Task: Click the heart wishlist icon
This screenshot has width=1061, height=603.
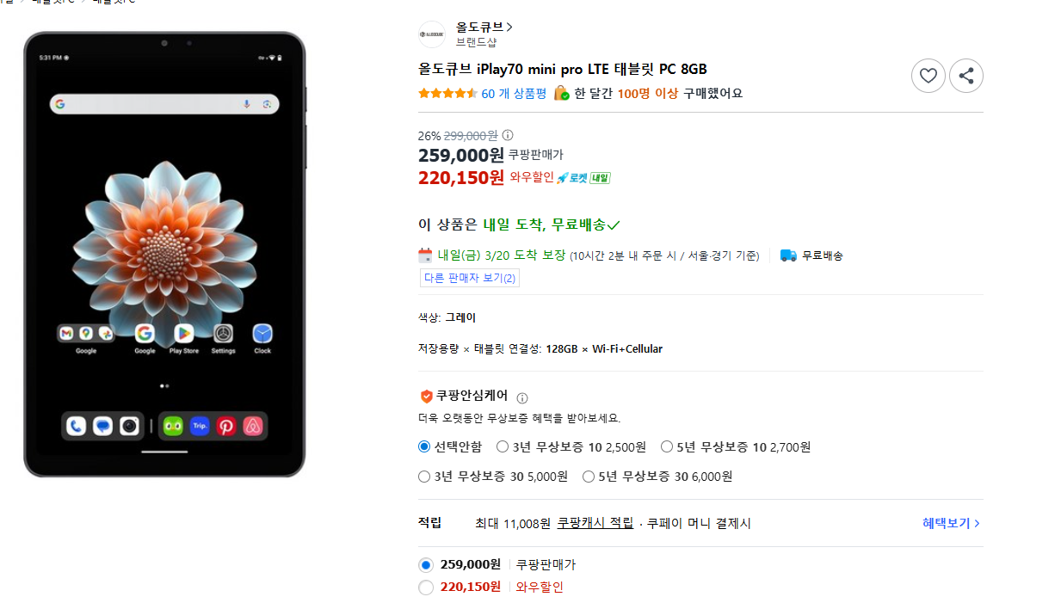Action: point(928,76)
